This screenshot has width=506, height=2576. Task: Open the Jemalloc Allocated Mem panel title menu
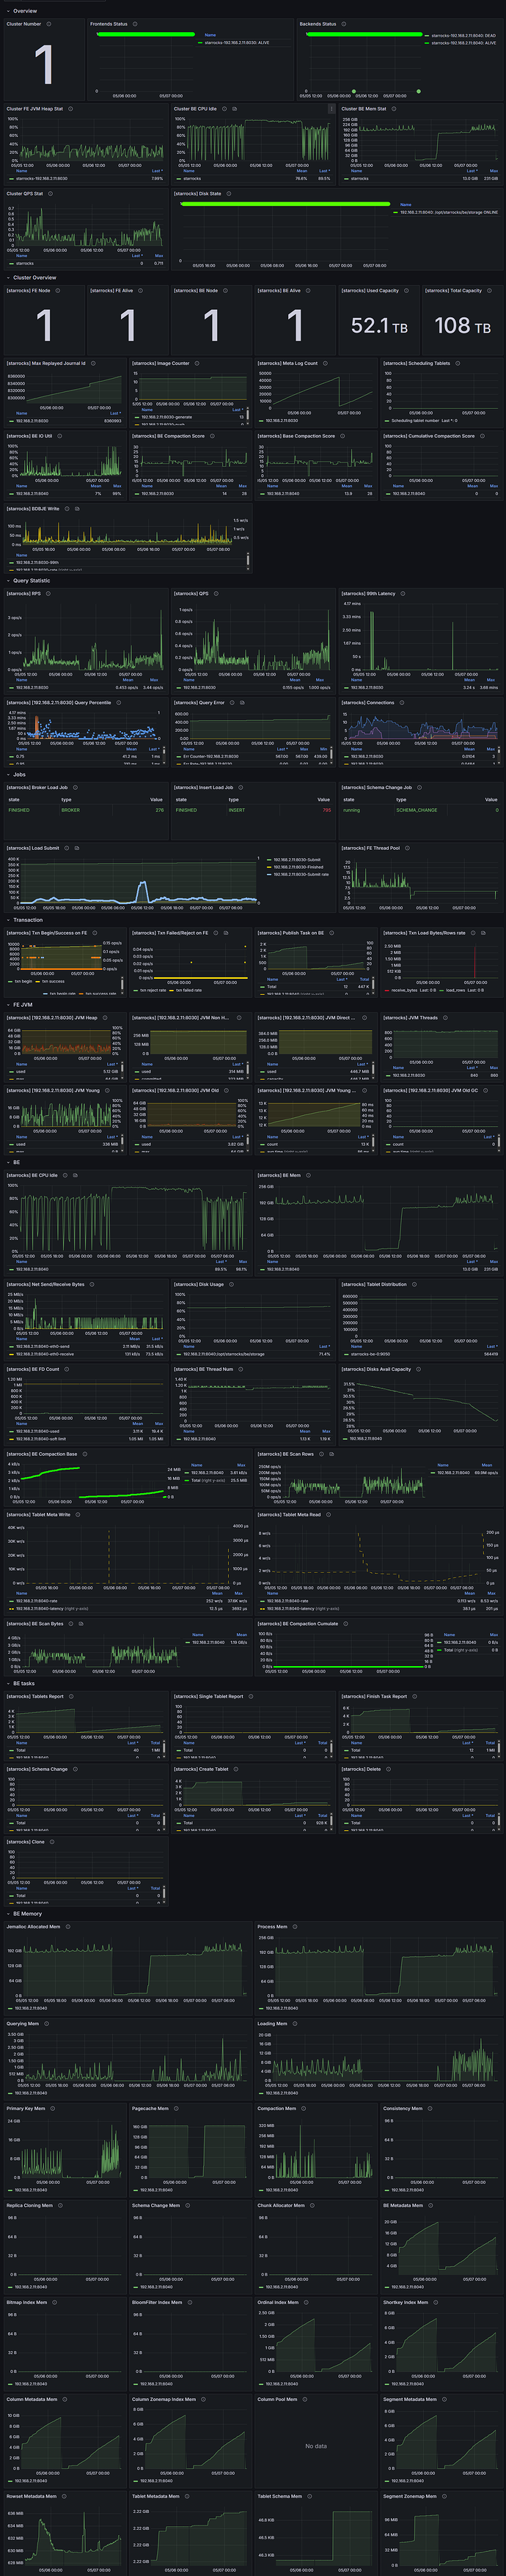(x=34, y=1926)
